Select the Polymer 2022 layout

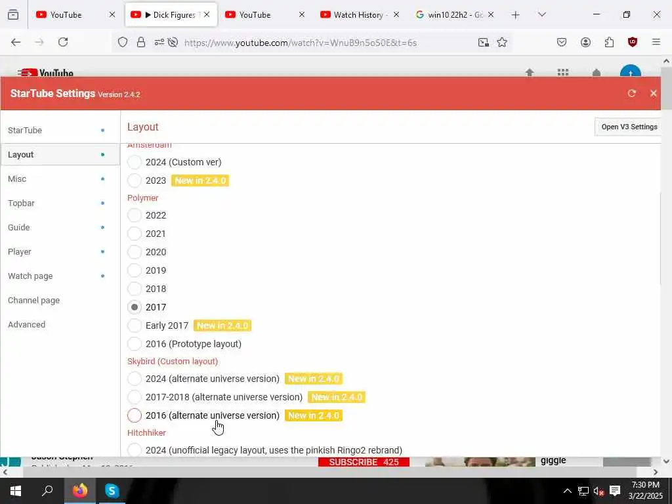pos(134,215)
